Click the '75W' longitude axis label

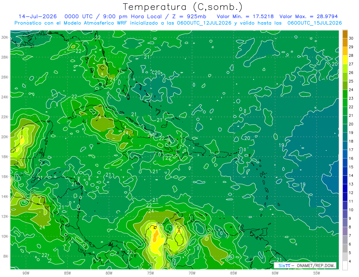coord(150,273)
